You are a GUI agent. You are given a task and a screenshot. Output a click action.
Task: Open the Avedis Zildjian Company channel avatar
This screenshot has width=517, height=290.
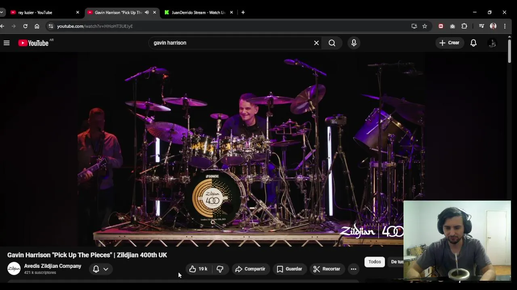click(x=14, y=269)
